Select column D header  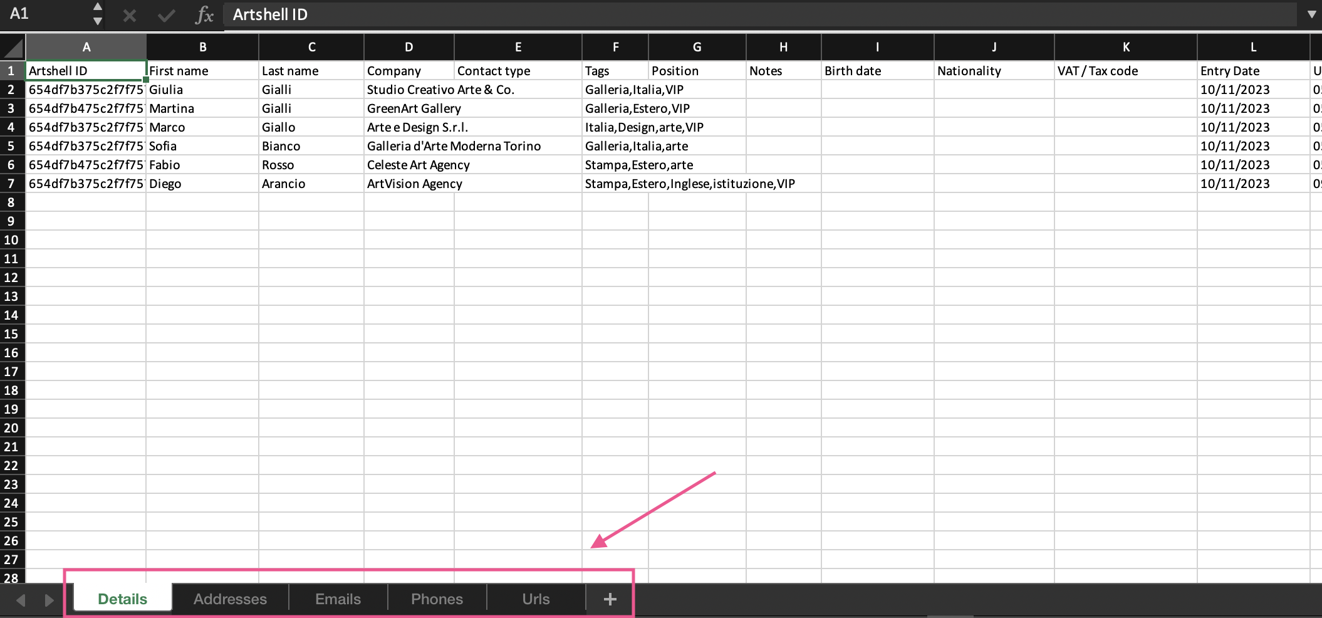point(409,47)
